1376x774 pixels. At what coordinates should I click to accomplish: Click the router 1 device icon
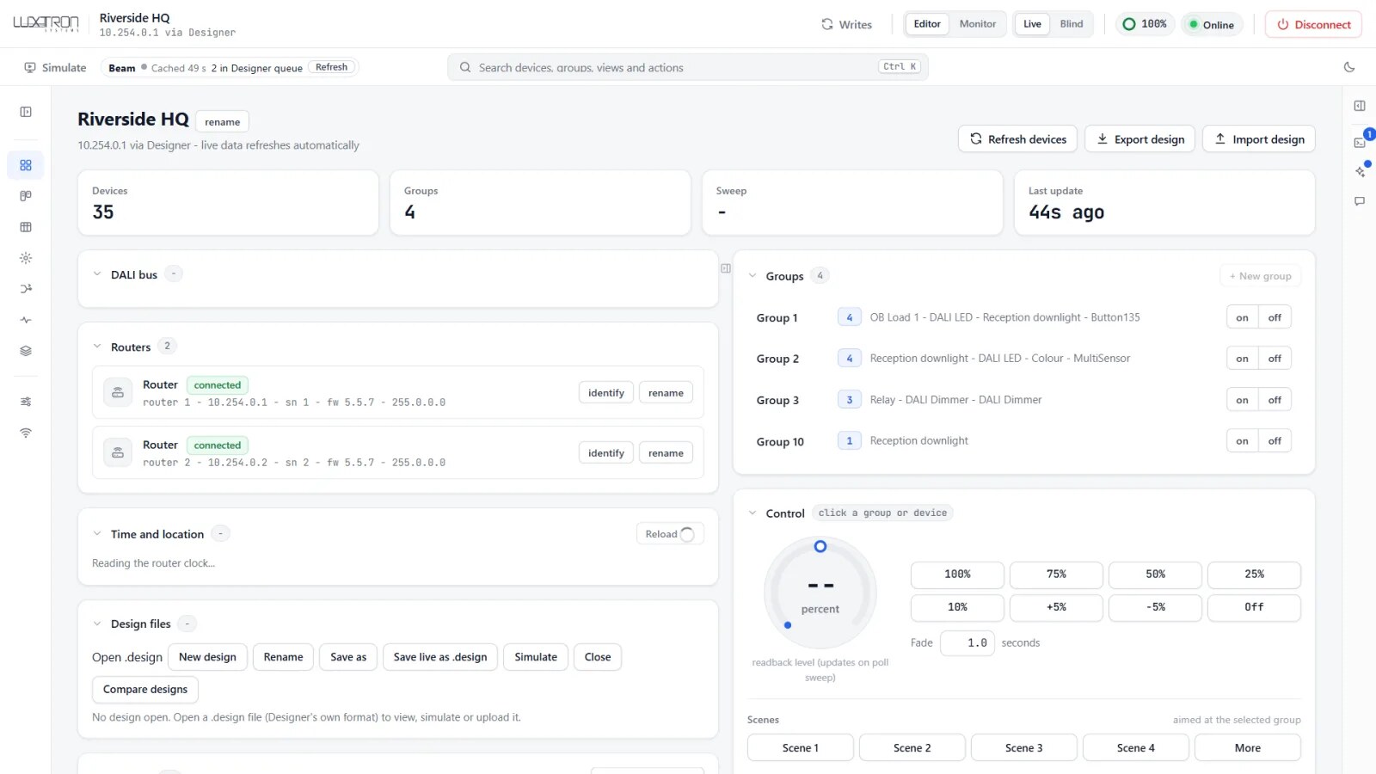click(x=118, y=393)
